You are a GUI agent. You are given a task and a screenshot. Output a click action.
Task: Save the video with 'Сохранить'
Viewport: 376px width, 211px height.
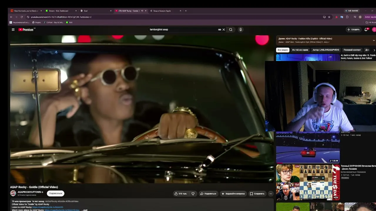pos(257,194)
